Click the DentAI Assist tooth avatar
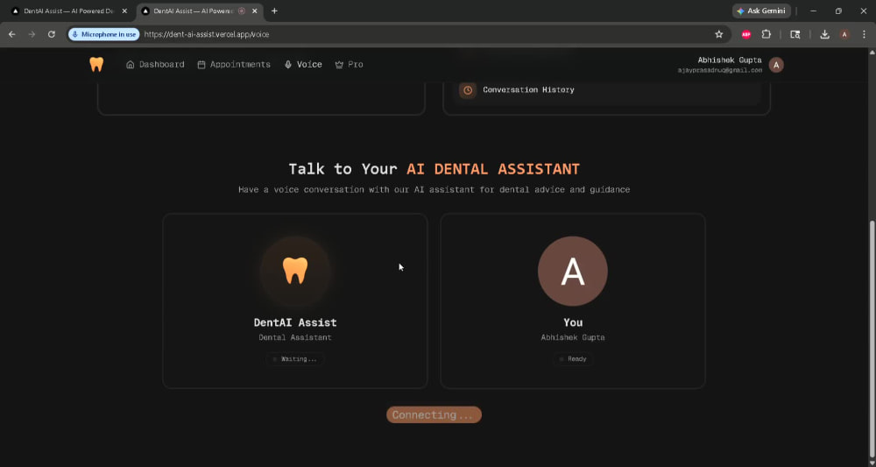 click(295, 271)
